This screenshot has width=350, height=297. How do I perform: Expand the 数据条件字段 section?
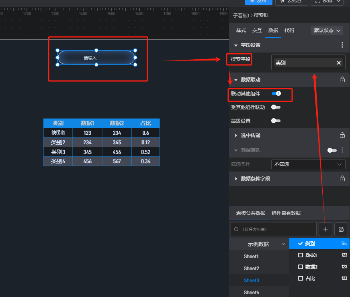click(x=236, y=178)
